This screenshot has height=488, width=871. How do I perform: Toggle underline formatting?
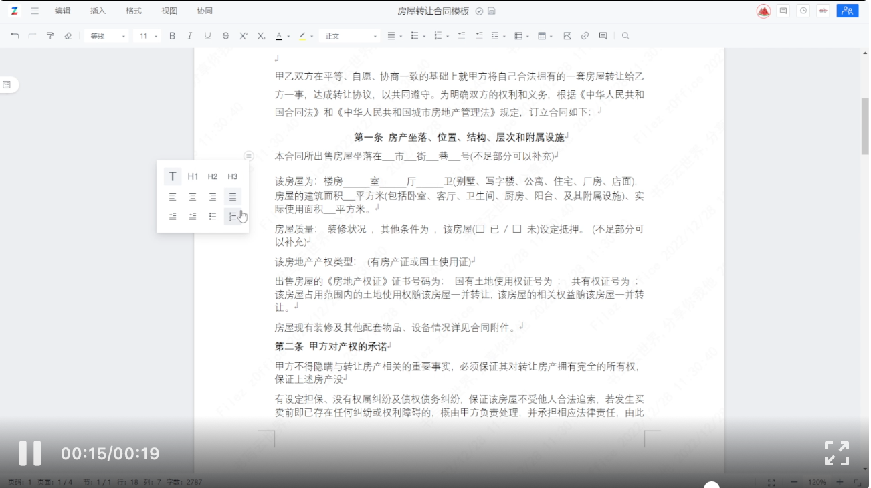coord(207,36)
